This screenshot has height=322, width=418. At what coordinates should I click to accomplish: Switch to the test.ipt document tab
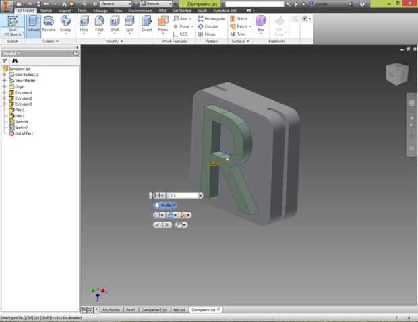pyautogui.click(x=179, y=310)
